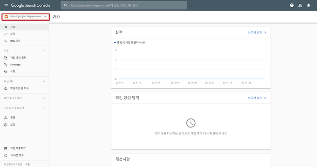Open the property selector dropdown givogivo.blogspot.com
Screen dimensions: 317x167
[x=26, y=17]
